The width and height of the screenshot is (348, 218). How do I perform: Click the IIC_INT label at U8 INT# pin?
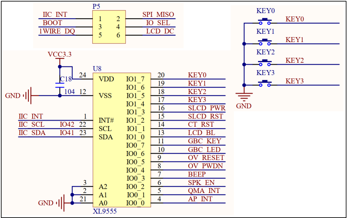[31, 116]
